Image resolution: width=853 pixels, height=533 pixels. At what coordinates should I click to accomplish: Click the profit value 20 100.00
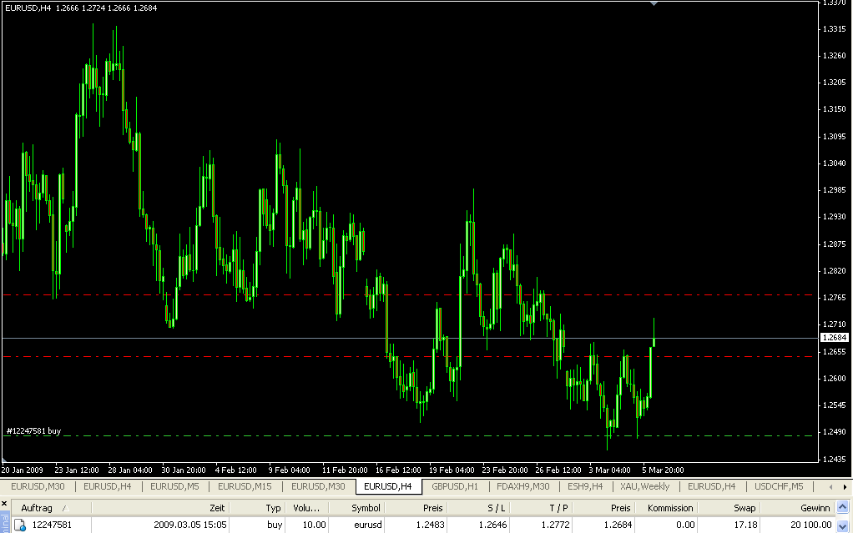[x=811, y=525]
